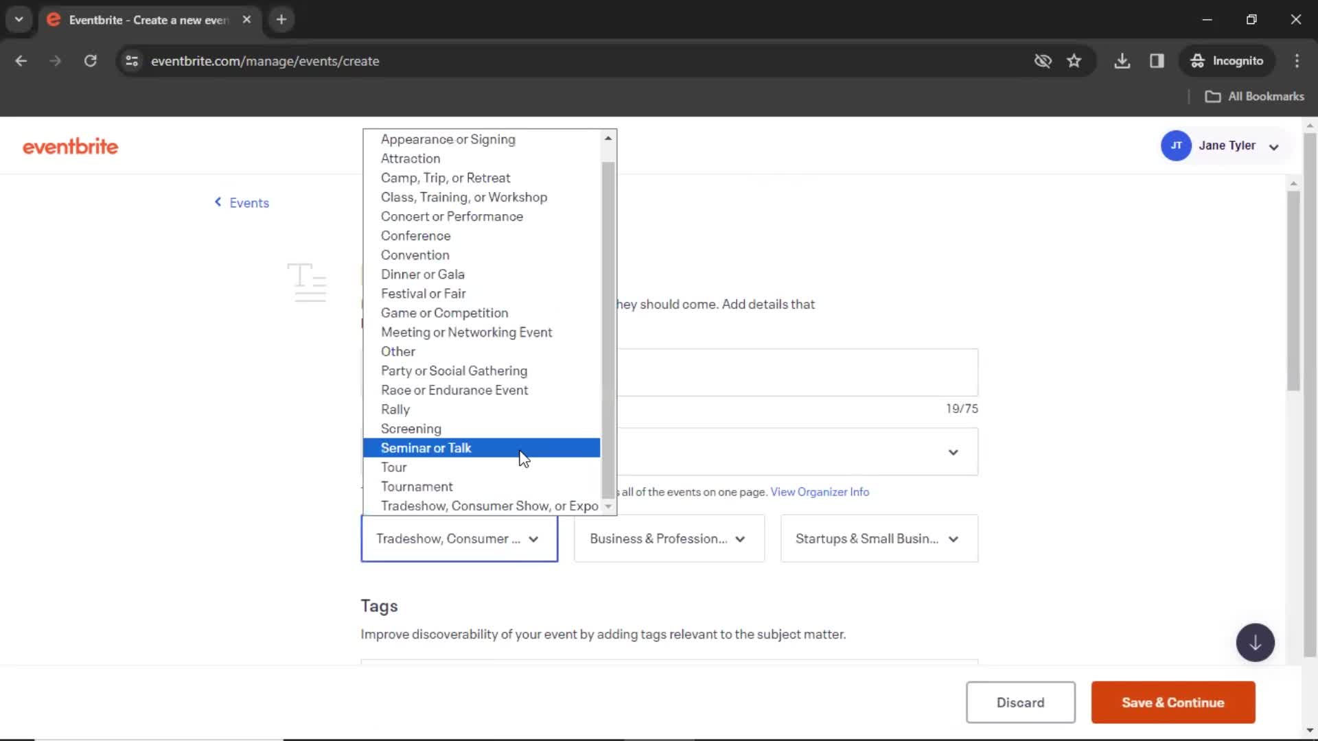This screenshot has width=1318, height=741.
Task: Choose Other event type
Action: tap(481, 351)
